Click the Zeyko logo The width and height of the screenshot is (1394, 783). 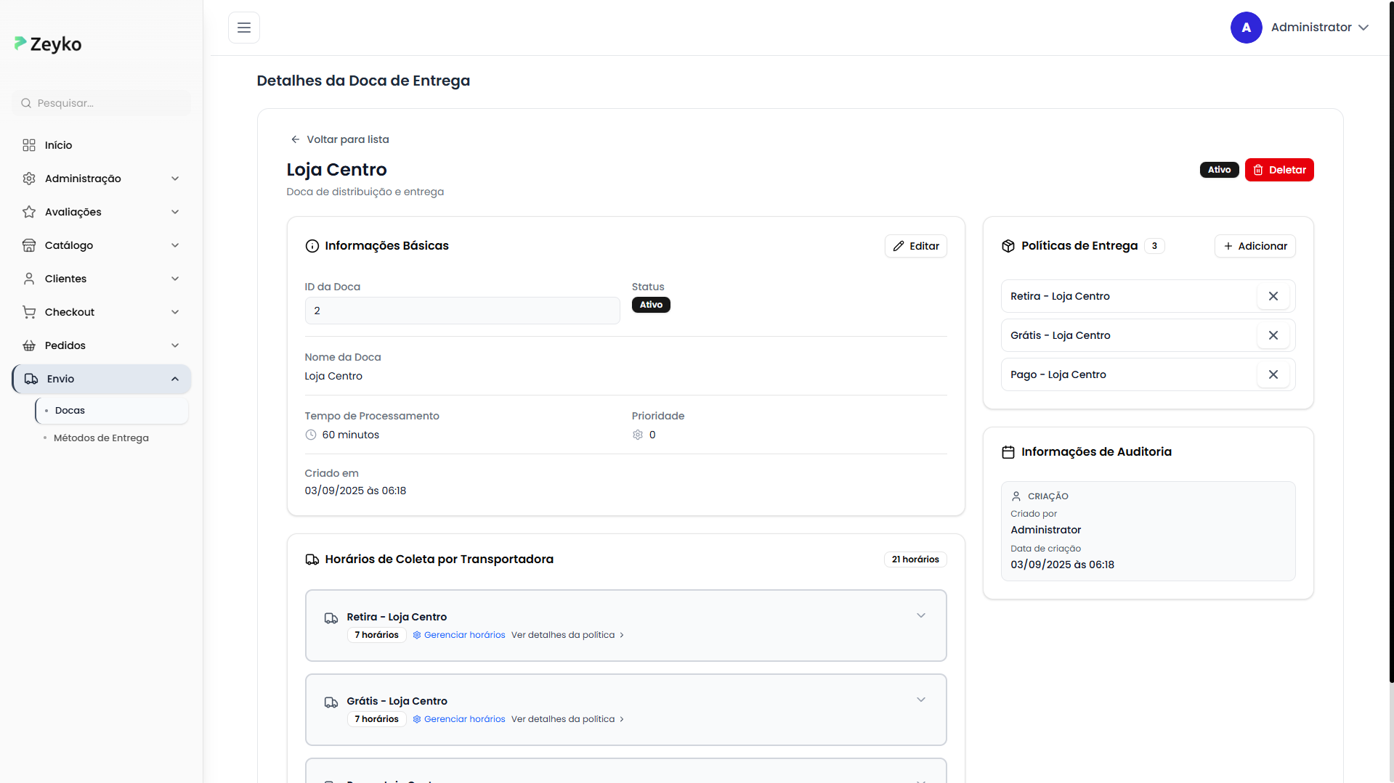(48, 44)
